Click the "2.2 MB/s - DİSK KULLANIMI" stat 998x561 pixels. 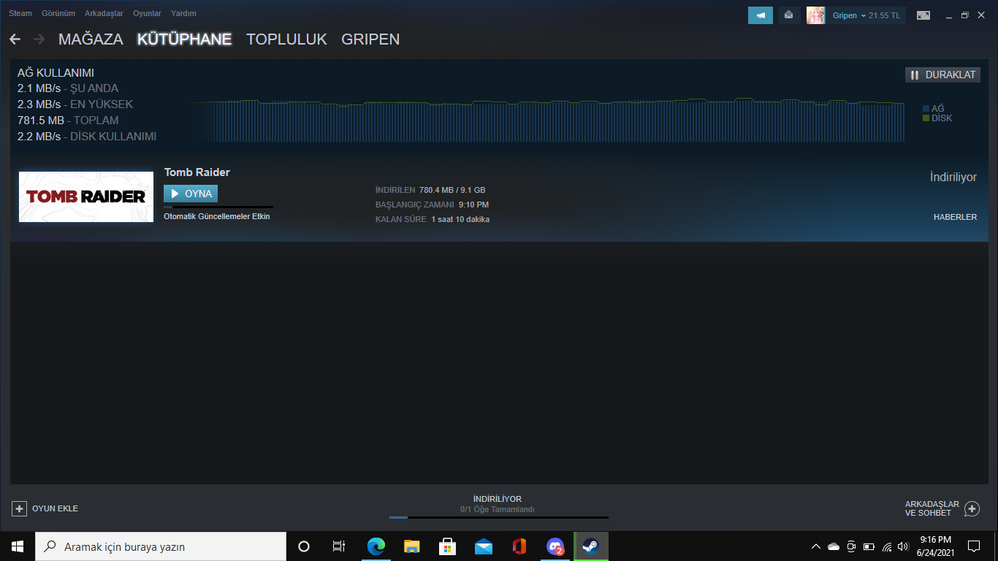pos(87,137)
